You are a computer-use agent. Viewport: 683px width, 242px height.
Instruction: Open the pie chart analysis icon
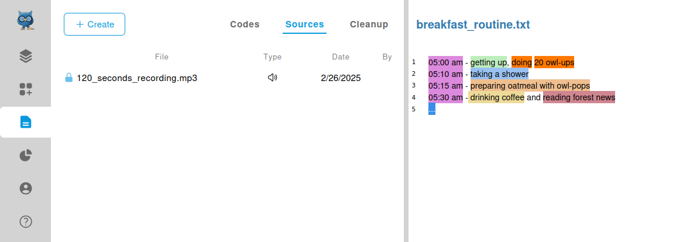point(25,155)
